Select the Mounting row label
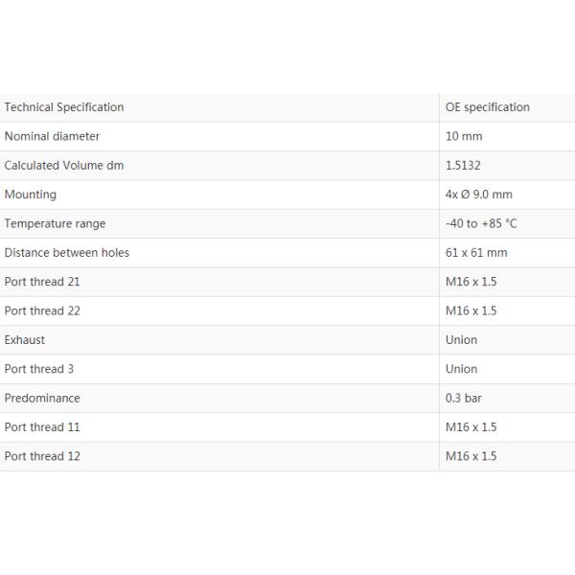 (31, 195)
